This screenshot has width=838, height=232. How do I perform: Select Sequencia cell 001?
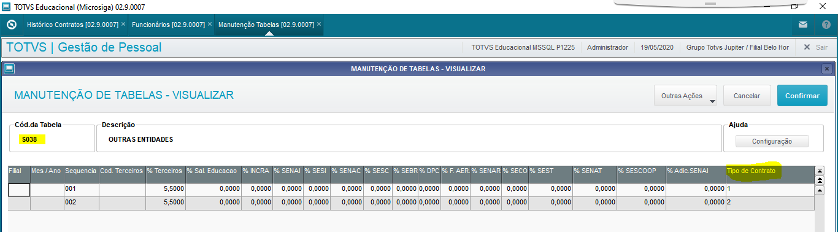click(x=81, y=190)
